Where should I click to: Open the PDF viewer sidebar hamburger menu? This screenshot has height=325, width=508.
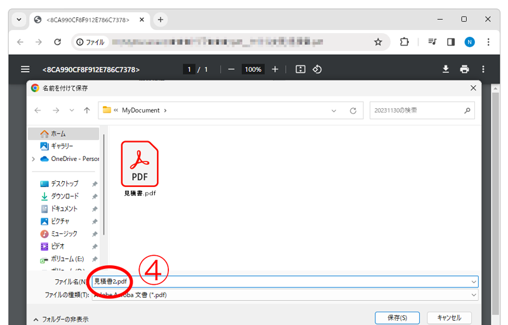(x=25, y=69)
